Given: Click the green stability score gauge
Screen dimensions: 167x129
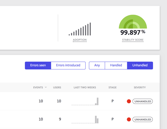Looking at the screenshot, I should pos(133,23).
